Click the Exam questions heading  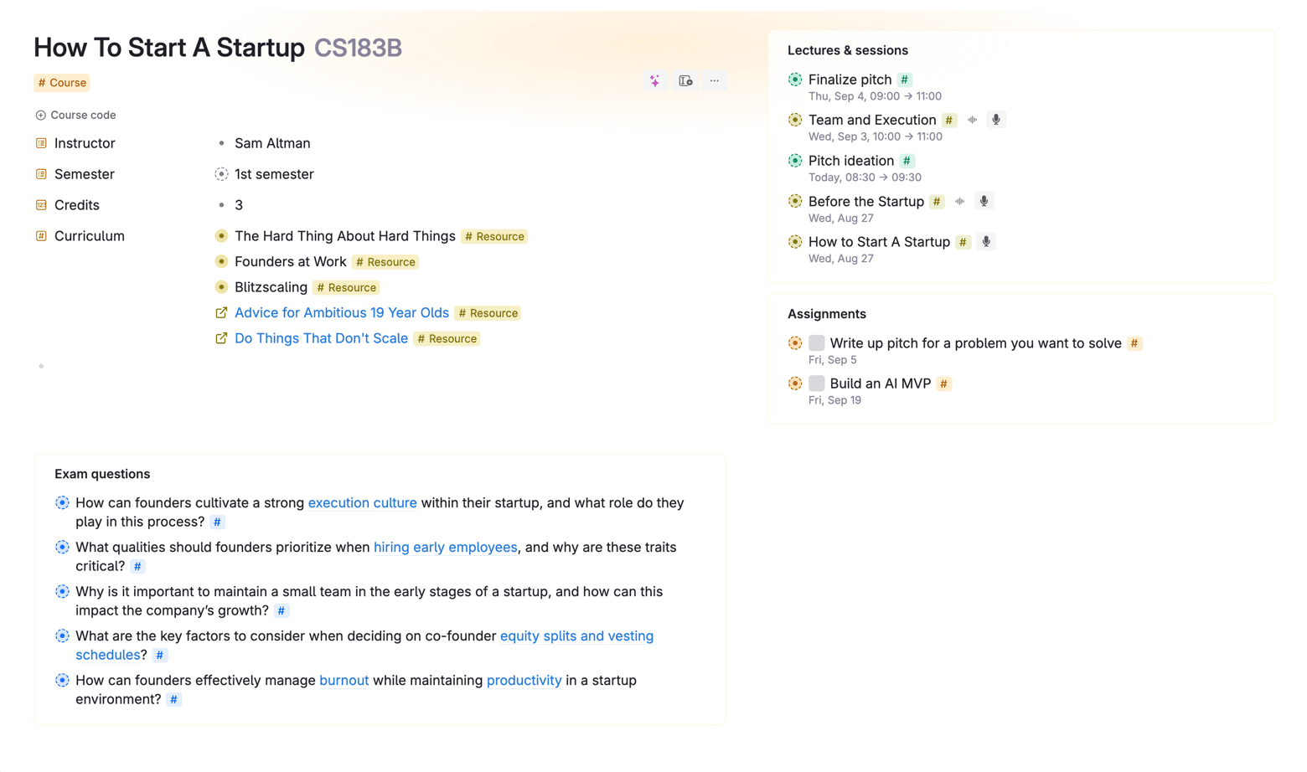(102, 474)
